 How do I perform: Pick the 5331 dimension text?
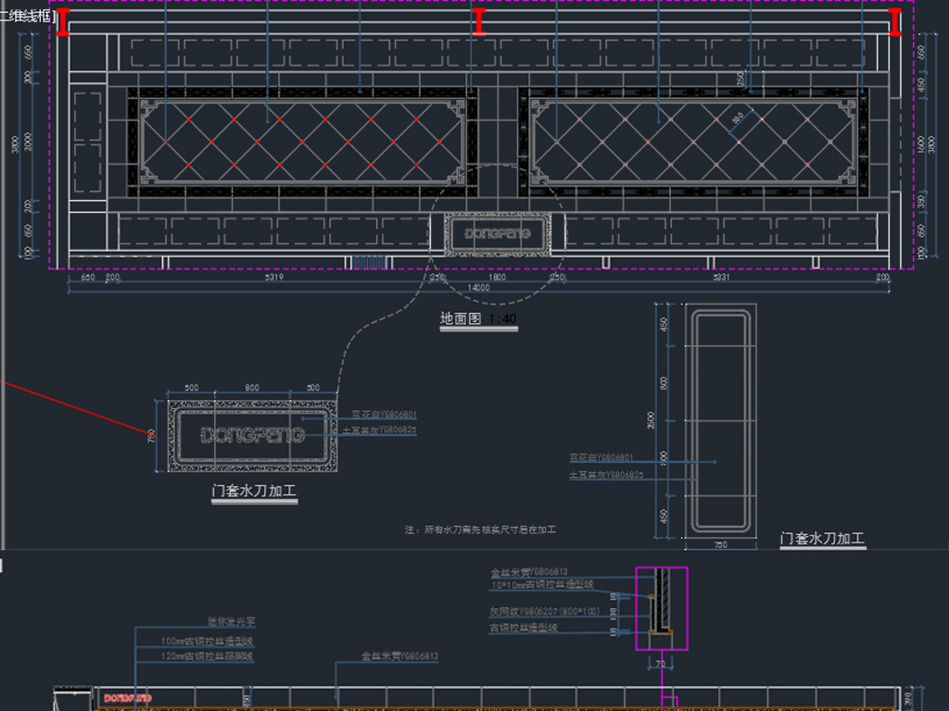click(725, 277)
